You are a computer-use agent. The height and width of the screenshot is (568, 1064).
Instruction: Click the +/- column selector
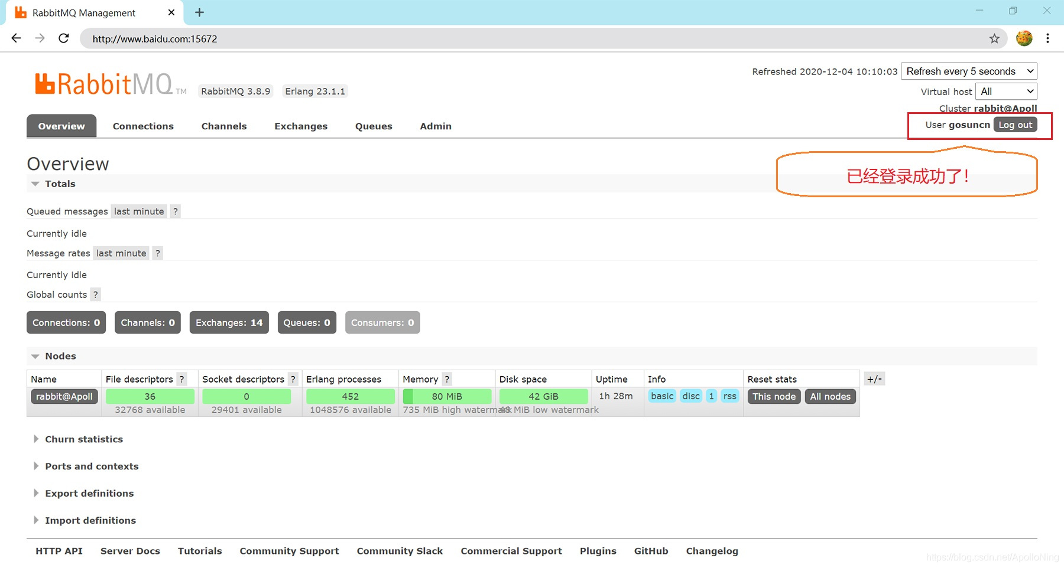click(874, 379)
